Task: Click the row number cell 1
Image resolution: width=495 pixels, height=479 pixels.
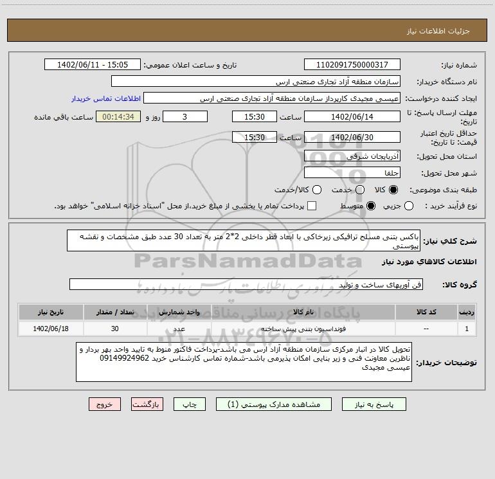Action: pos(467,329)
